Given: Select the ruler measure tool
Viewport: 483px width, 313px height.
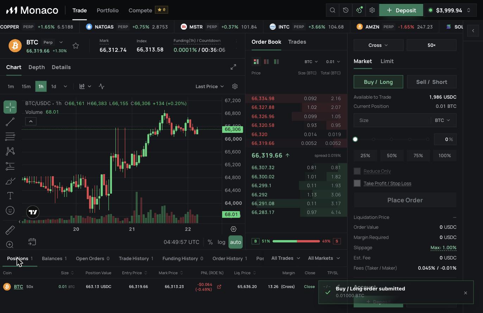Looking at the screenshot, I should click(10, 230).
